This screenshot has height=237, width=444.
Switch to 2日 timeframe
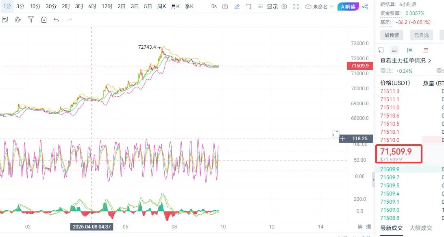tap(122, 6)
